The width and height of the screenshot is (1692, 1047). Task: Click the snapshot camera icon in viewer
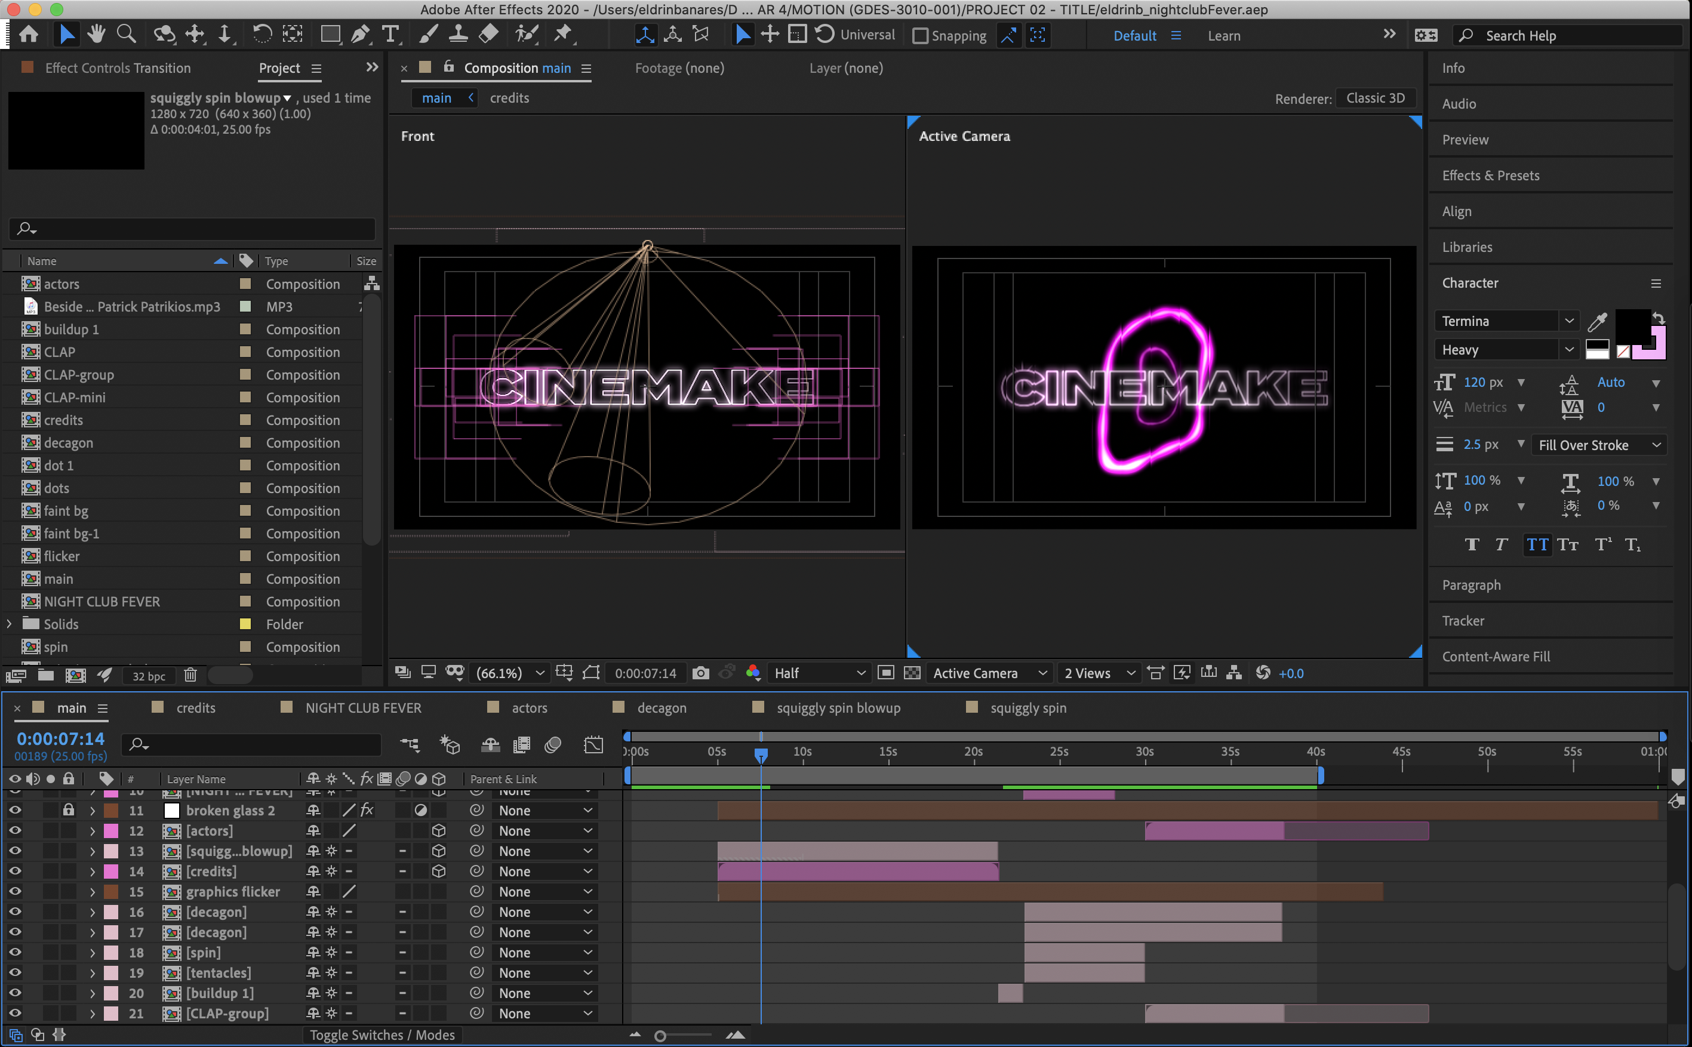[700, 673]
